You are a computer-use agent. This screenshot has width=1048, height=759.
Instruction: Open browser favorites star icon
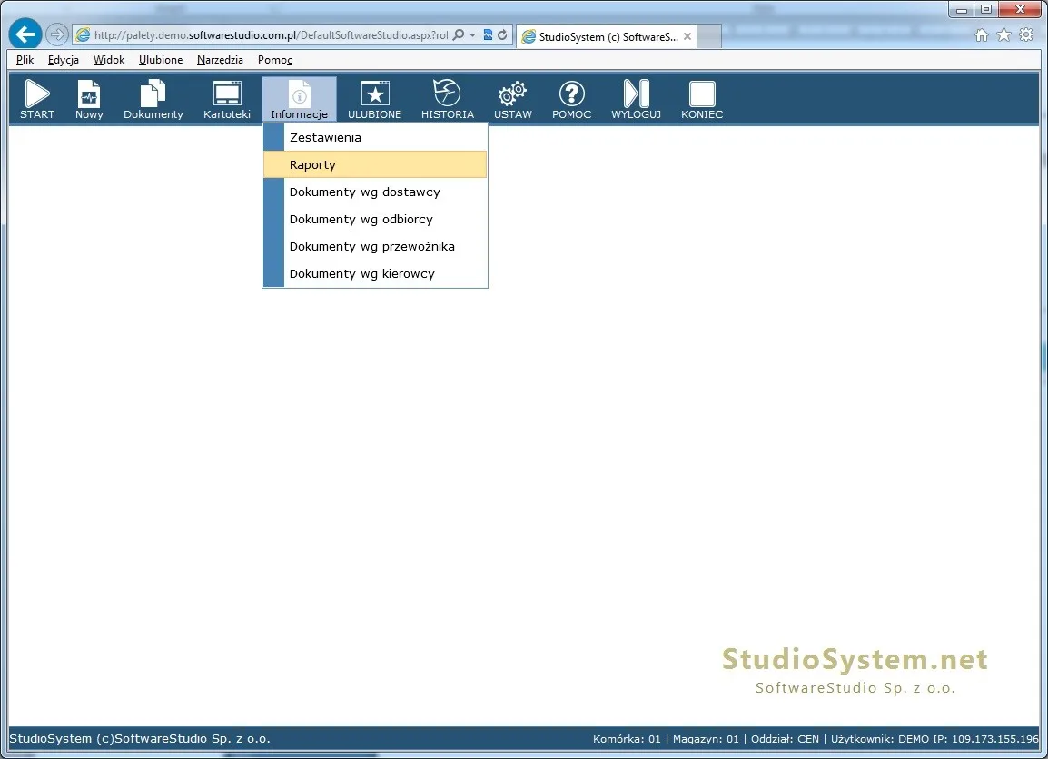tap(1004, 35)
